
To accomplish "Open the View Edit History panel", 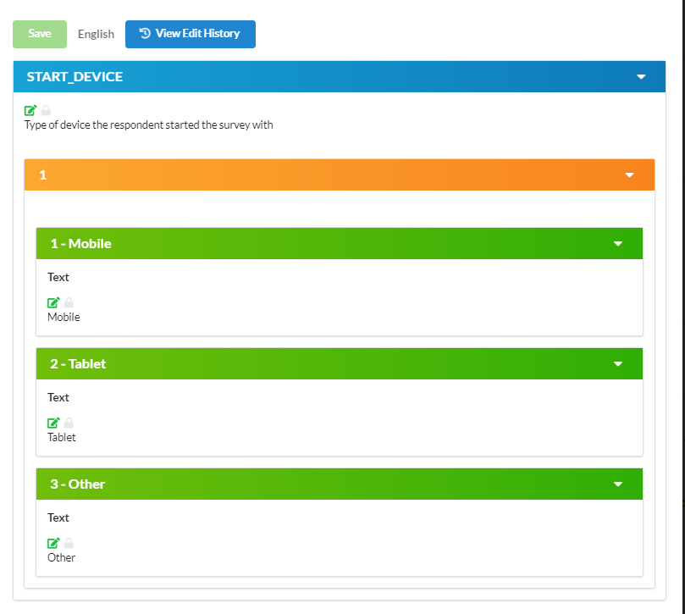I will click(x=190, y=34).
